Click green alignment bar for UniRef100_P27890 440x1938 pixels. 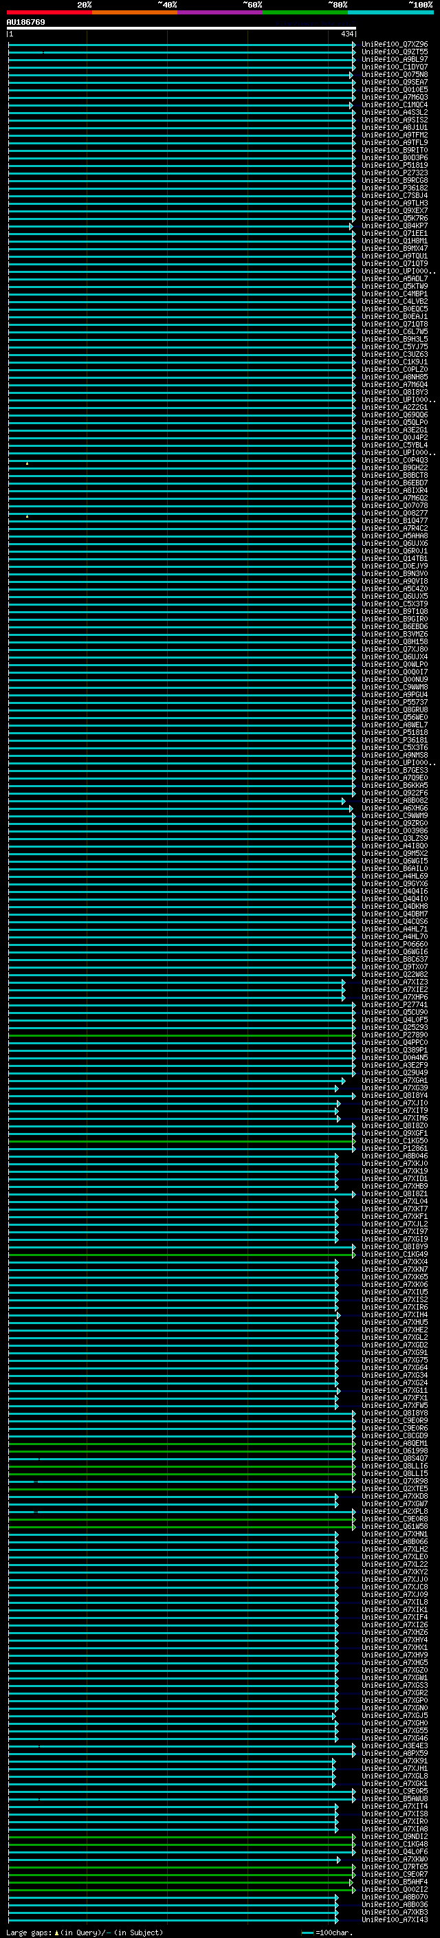coord(181,1035)
